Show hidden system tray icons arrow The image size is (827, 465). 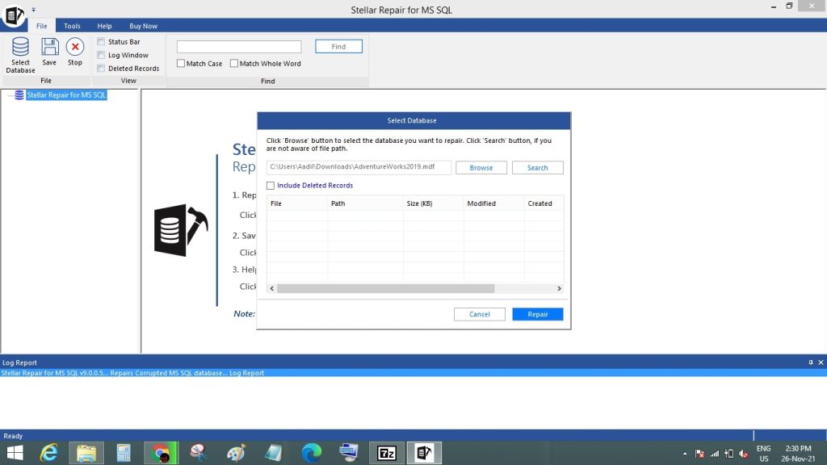click(x=685, y=454)
